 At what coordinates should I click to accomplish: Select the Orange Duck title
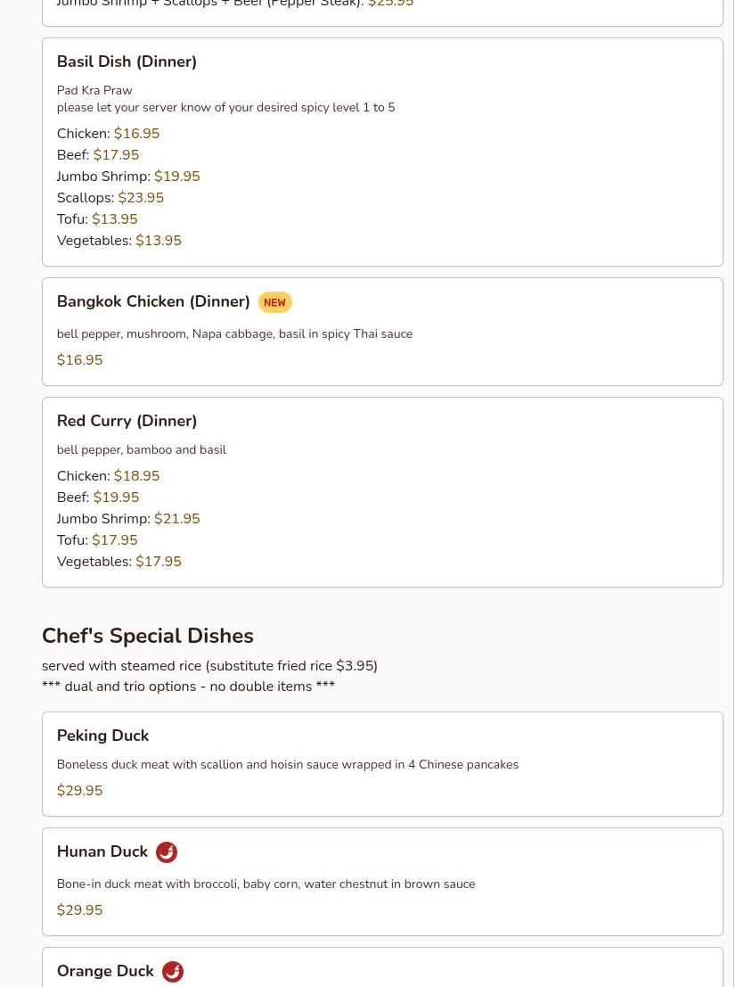105,971
